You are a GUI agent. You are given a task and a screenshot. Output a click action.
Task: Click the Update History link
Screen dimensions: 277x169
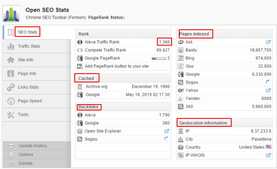33,146
